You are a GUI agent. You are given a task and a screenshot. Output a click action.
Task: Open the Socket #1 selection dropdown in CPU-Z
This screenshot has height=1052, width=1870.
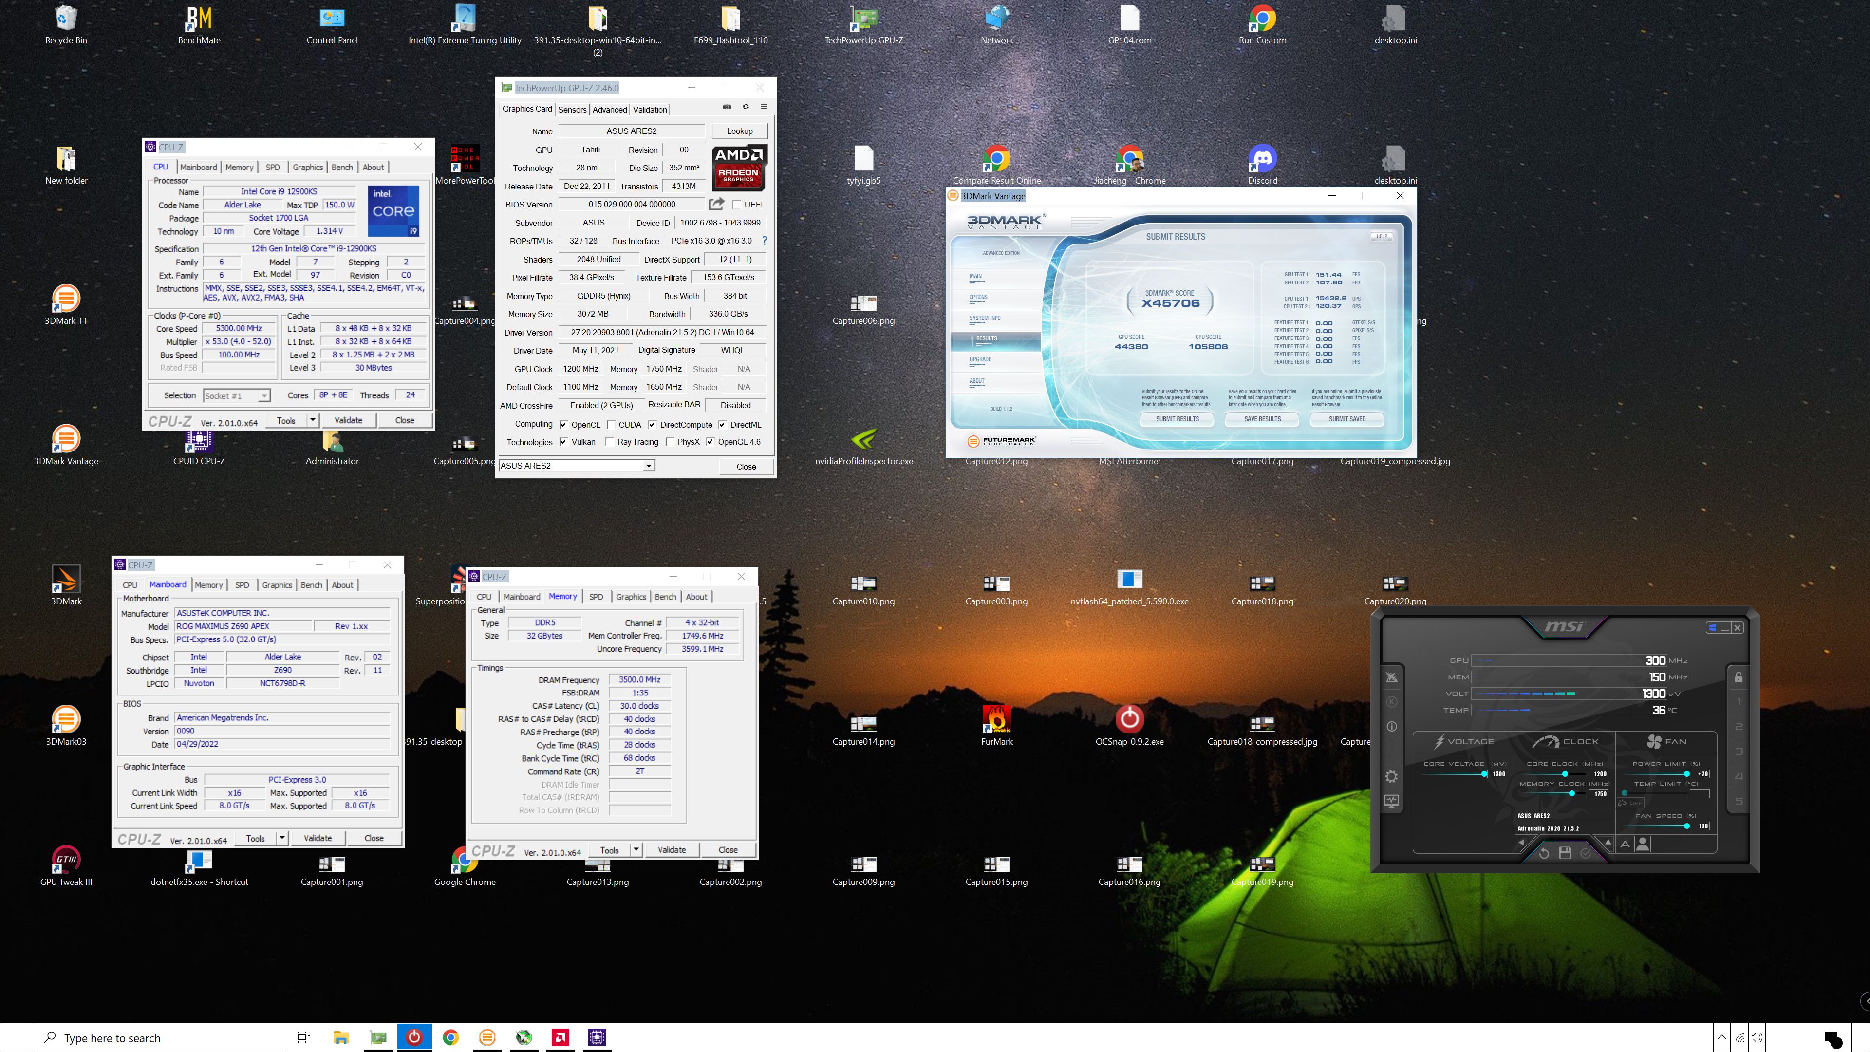click(x=264, y=395)
